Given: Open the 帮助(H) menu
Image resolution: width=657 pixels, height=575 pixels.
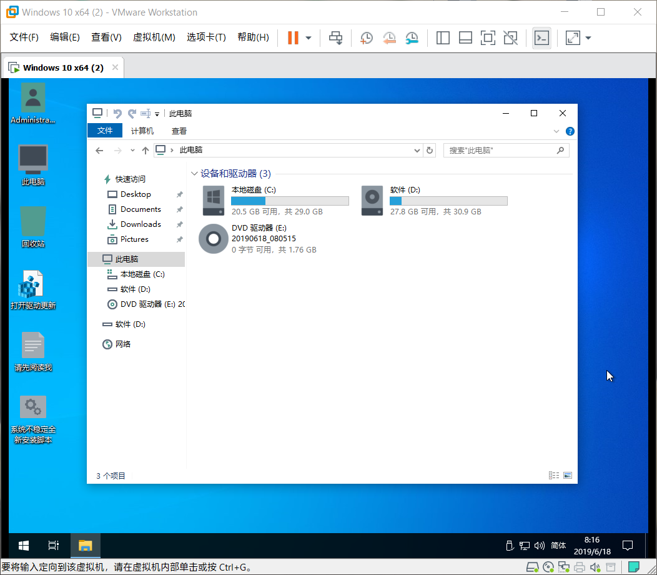Looking at the screenshot, I should point(253,37).
